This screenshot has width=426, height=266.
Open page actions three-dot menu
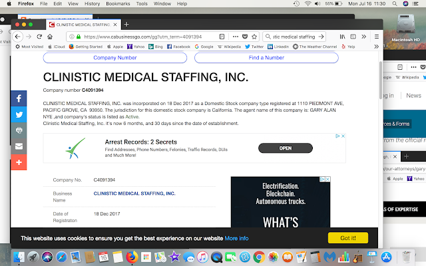tap(236, 37)
